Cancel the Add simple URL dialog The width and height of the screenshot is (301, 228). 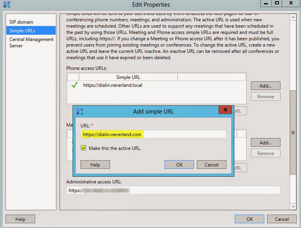tap(211, 164)
